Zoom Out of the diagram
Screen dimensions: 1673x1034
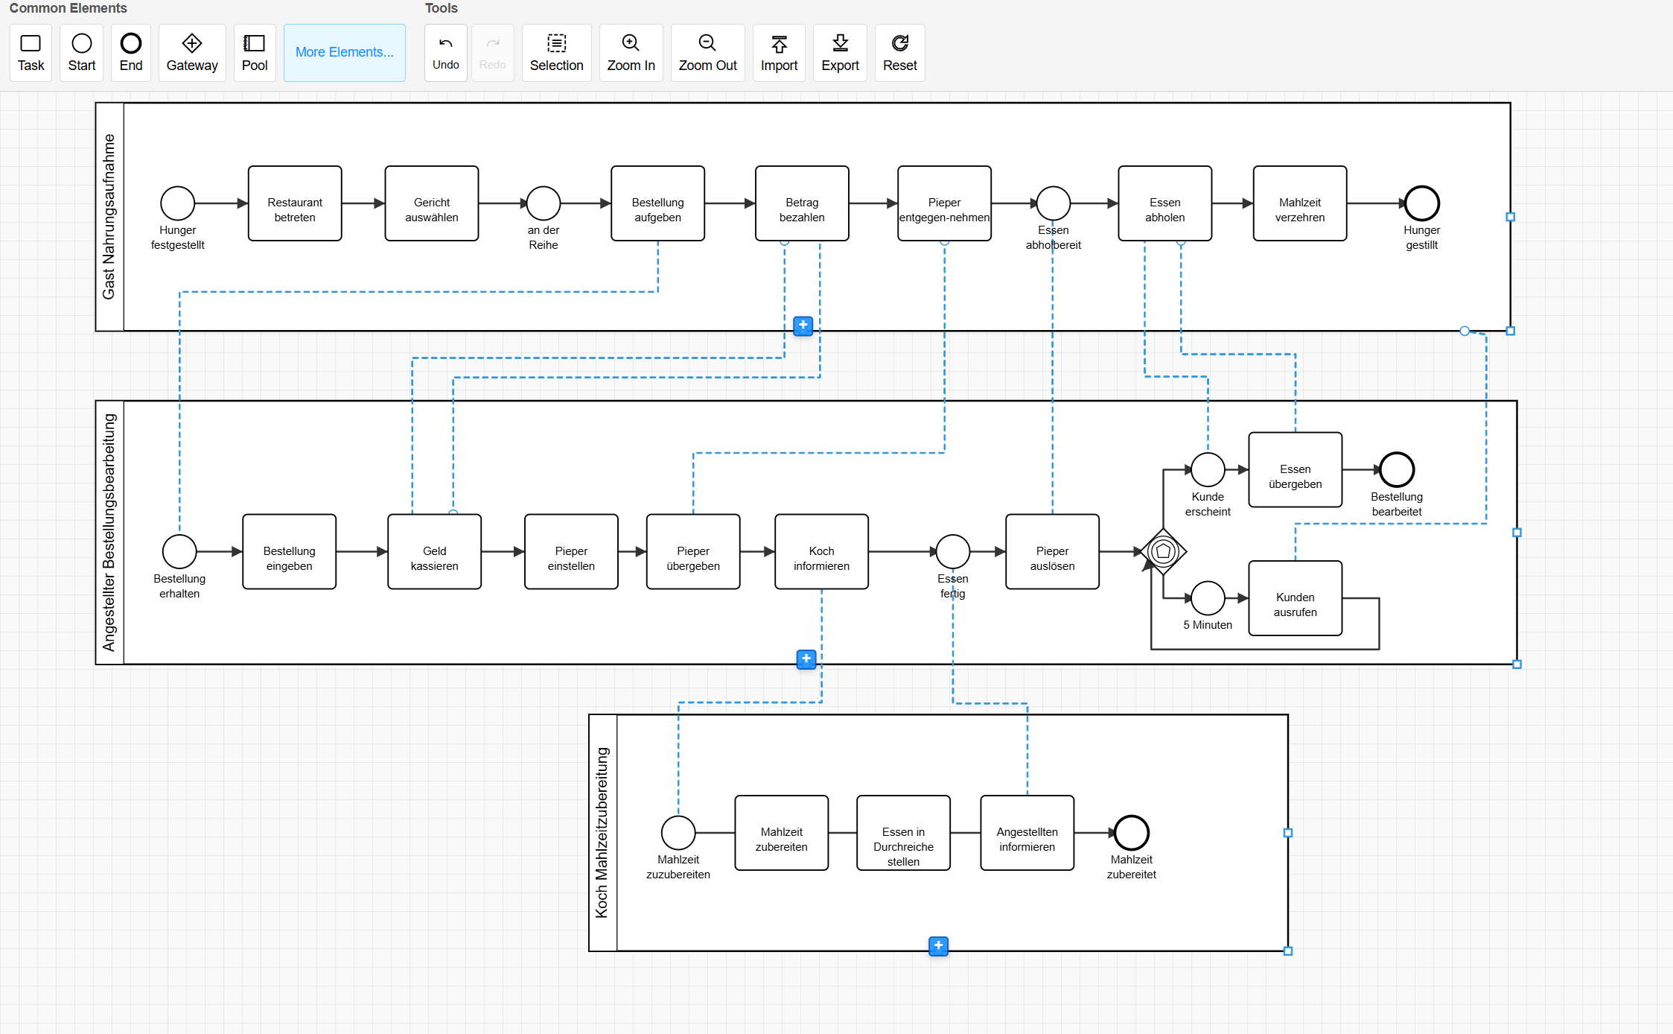click(708, 53)
